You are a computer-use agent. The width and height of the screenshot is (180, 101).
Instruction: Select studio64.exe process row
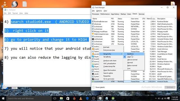[x=133, y=82]
